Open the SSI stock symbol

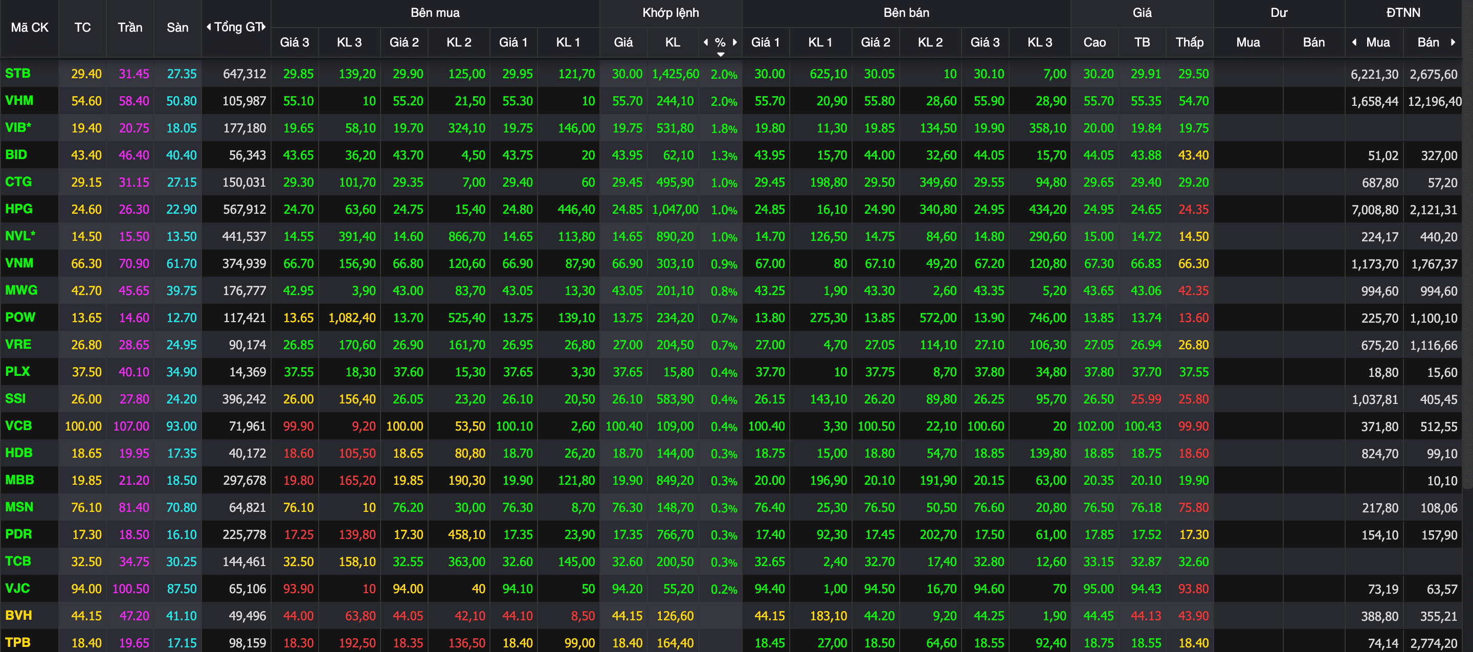(15, 398)
